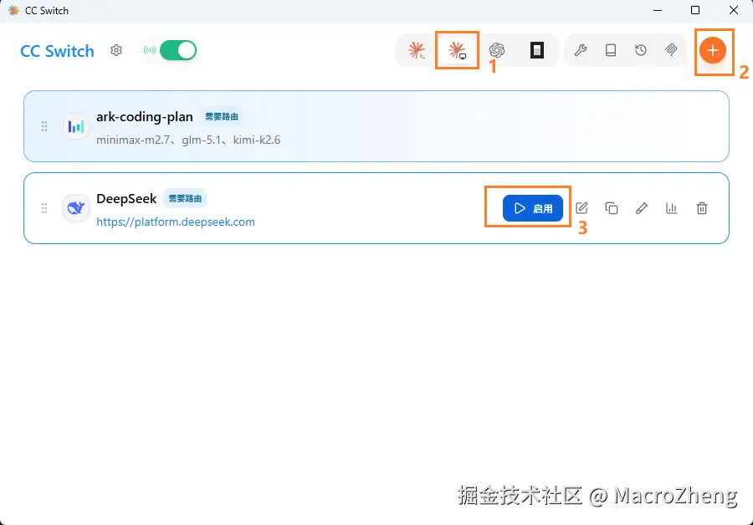Click the ark-coding-plan bar chart logo
The width and height of the screenshot is (753, 525).
[76, 126]
